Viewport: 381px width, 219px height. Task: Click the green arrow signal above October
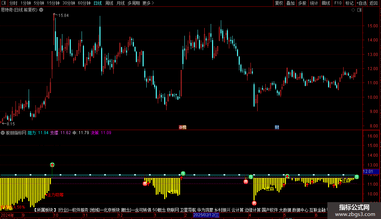point(52,165)
